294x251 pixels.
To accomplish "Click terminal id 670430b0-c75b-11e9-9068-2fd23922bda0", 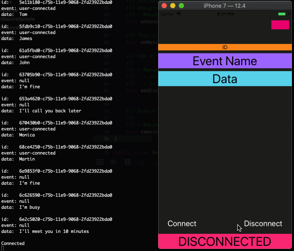I will tap(66, 123).
